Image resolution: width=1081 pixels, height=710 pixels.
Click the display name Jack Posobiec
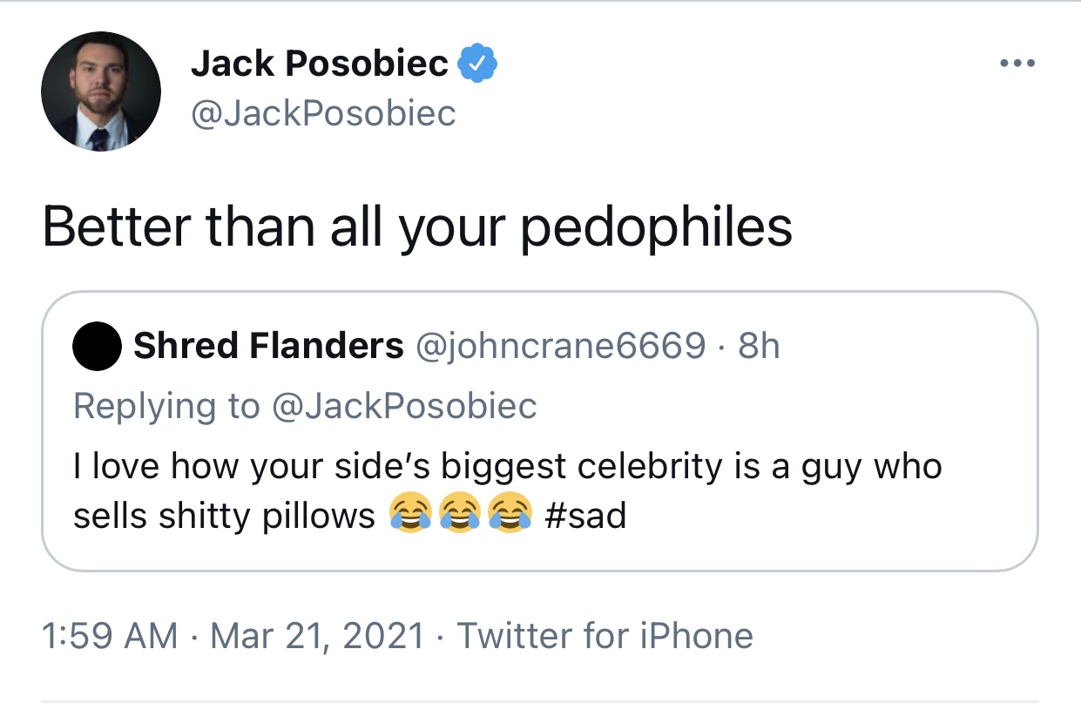click(x=319, y=64)
